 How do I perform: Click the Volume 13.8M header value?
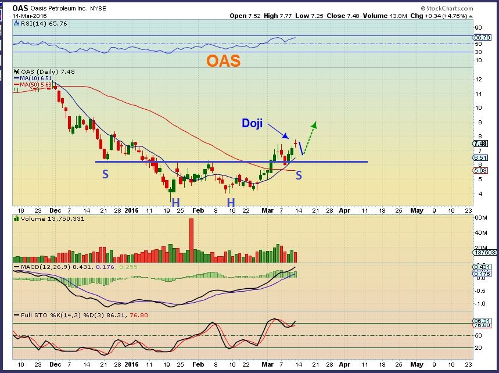pos(385,16)
